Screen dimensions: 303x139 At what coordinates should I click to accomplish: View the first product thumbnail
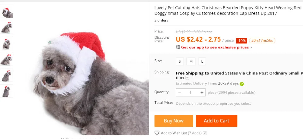(x=6, y=12)
